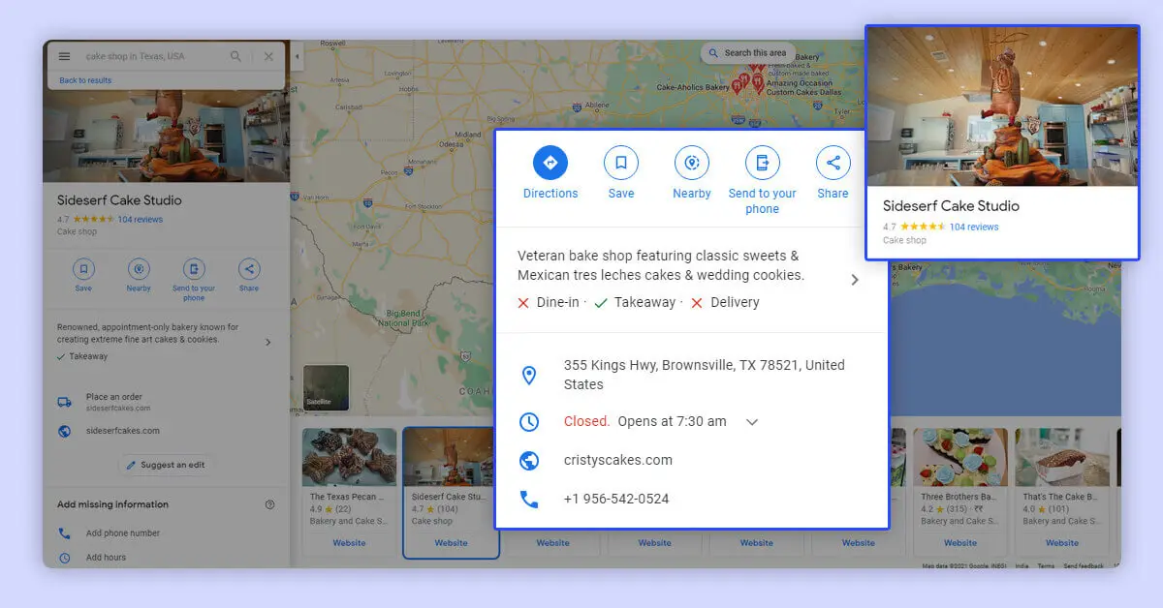Select 'Add phone number'

coord(123,533)
